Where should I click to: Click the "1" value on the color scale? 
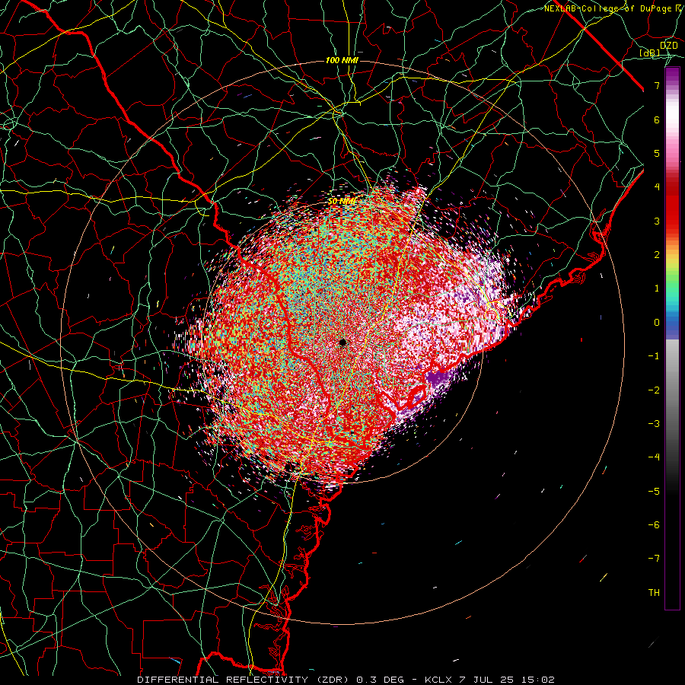pyautogui.click(x=657, y=288)
